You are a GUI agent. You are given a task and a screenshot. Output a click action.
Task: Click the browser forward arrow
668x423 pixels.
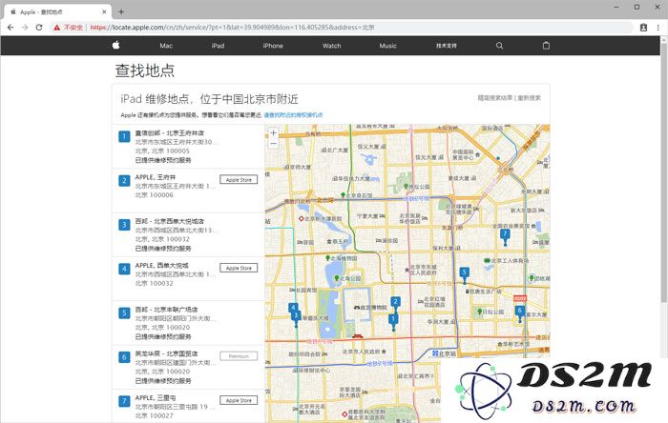25,28
